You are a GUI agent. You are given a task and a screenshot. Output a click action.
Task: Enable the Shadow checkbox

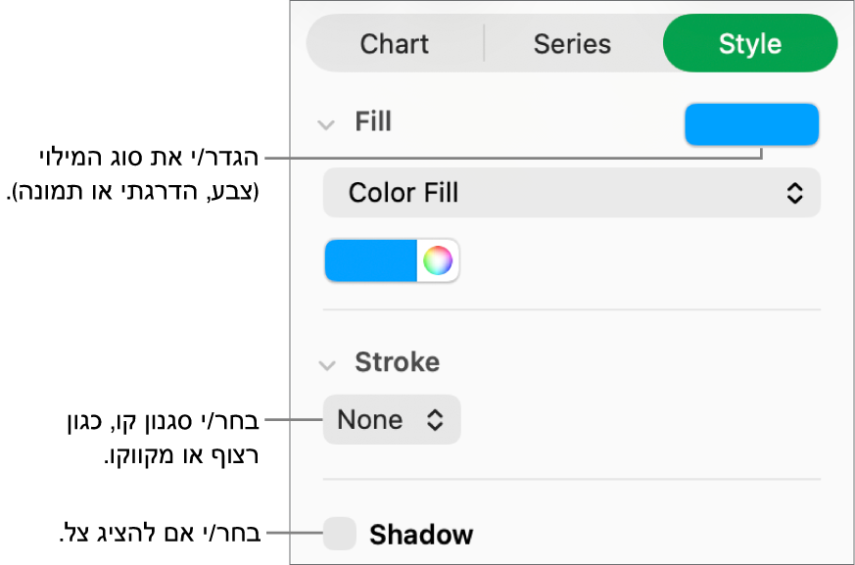pyautogui.click(x=340, y=535)
